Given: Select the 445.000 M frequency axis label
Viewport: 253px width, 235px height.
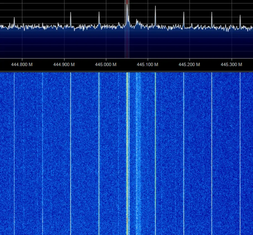Looking at the screenshot, I should tap(105, 65).
